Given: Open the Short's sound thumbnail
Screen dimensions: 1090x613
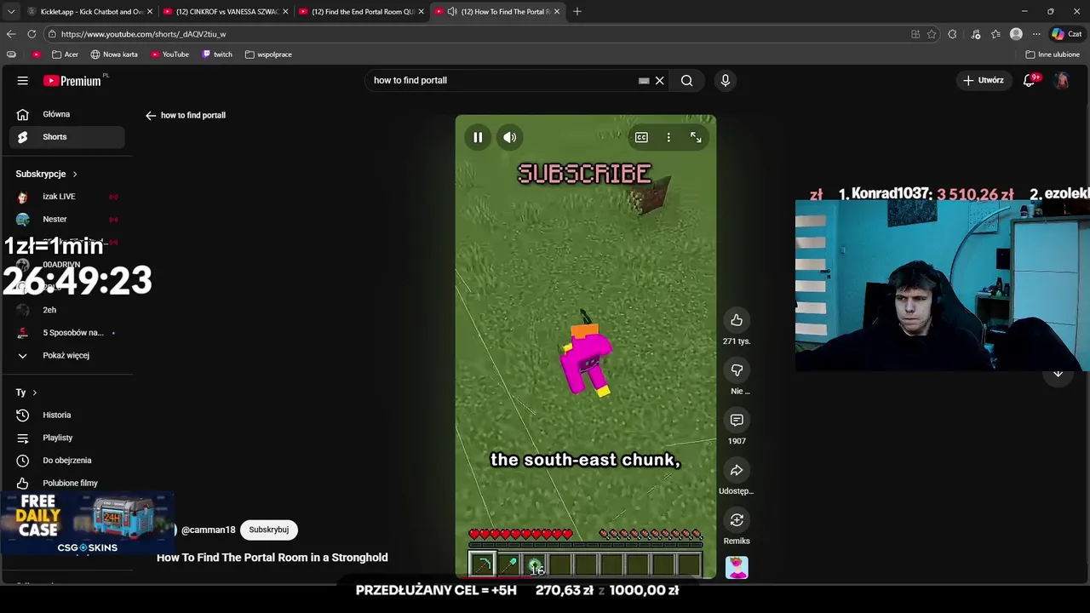Looking at the screenshot, I should pyautogui.click(x=737, y=568).
